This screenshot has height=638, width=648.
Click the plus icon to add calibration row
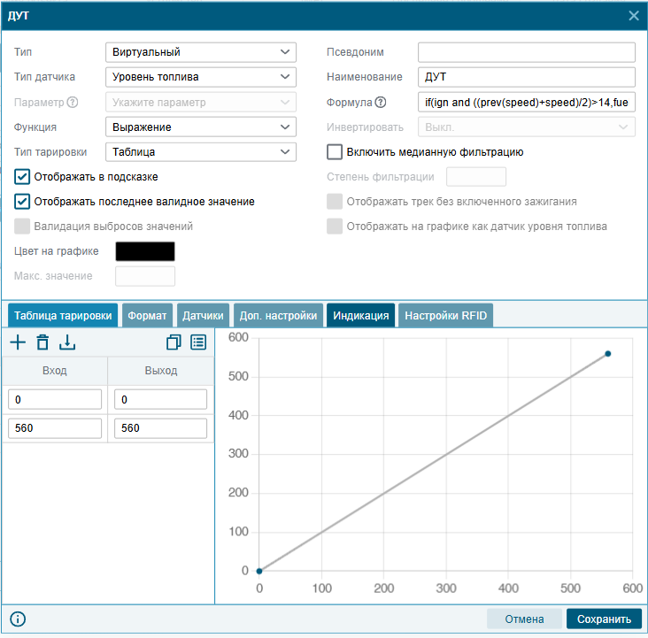[x=18, y=342]
